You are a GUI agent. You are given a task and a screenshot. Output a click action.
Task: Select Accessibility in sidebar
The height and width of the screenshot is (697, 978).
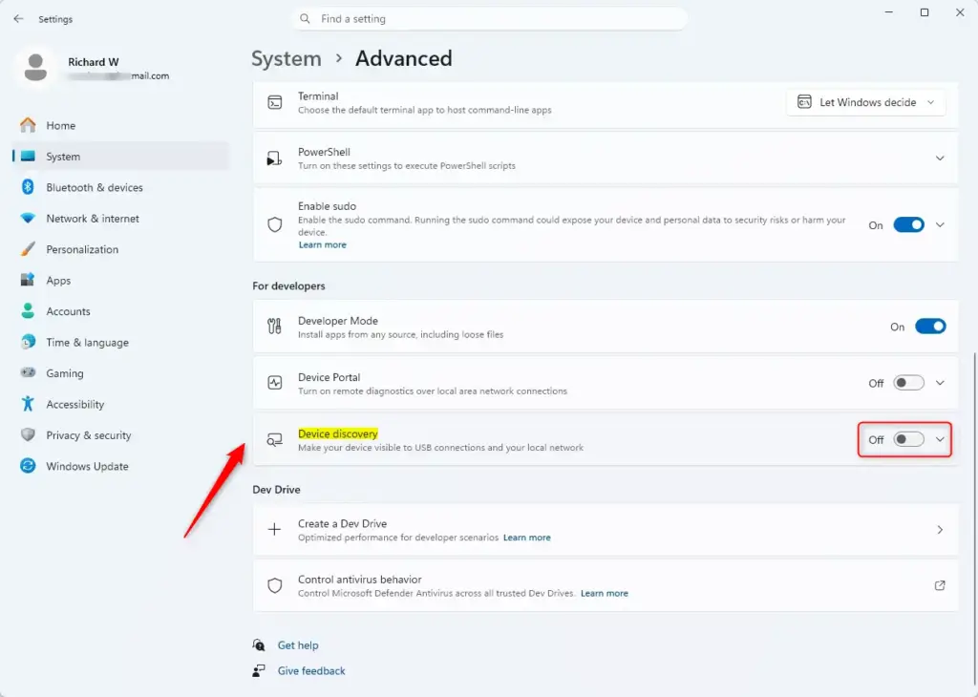[120, 404]
